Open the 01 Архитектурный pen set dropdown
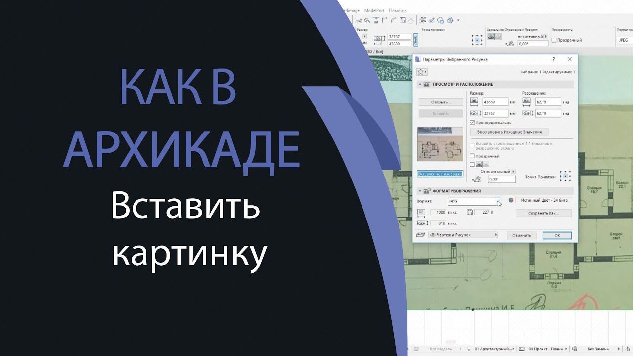The image size is (633, 356). click(x=494, y=349)
